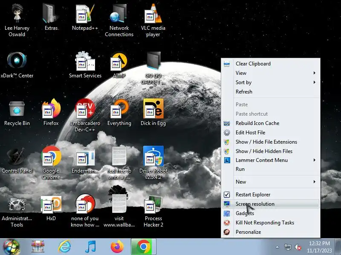Open the network tray icon
The image size is (341, 255).
pos(287,247)
